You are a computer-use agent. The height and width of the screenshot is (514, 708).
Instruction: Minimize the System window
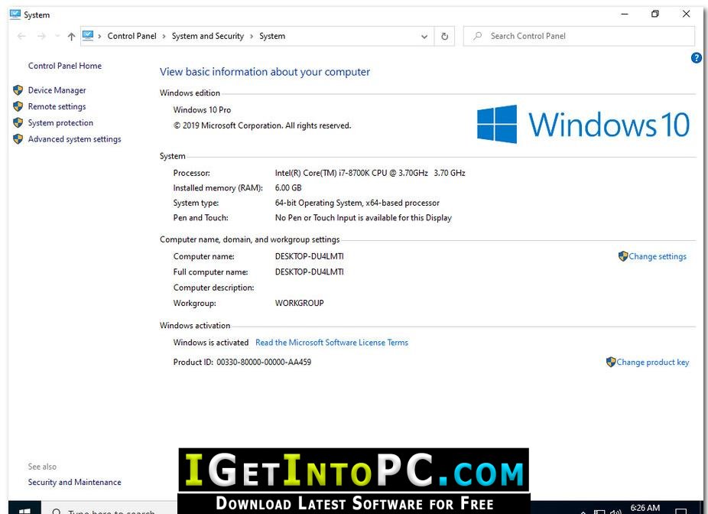coord(625,14)
